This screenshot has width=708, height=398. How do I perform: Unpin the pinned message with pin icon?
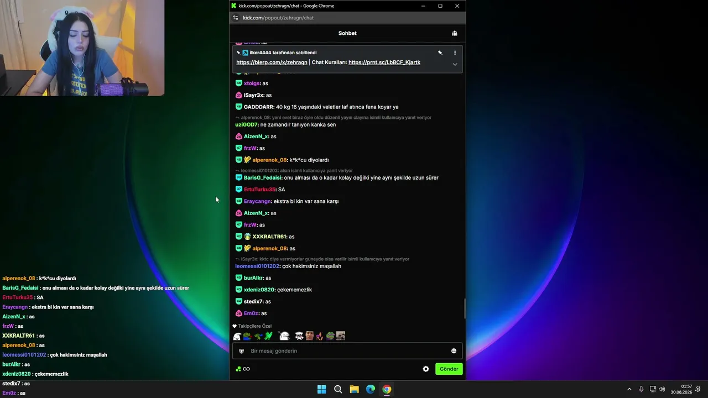click(440, 53)
